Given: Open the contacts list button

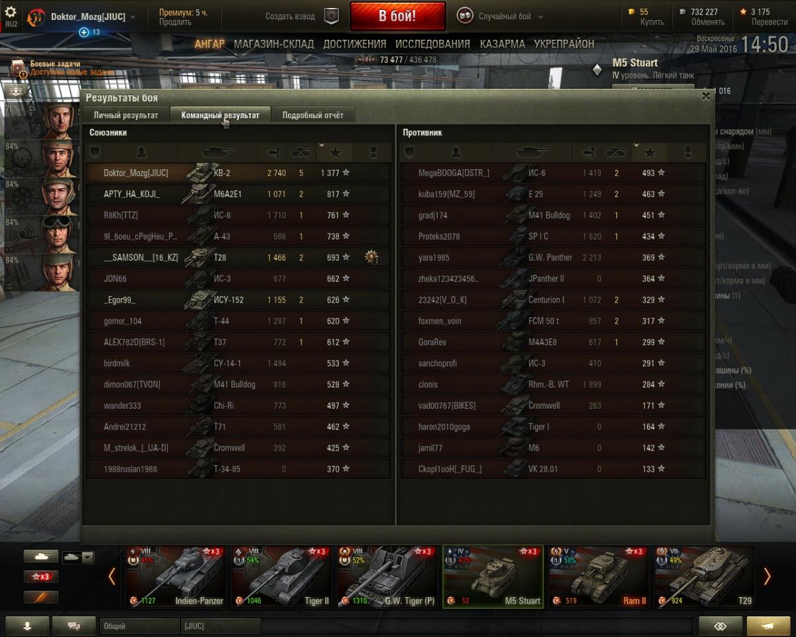Looking at the screenshot, I should (x=27, y=626).
